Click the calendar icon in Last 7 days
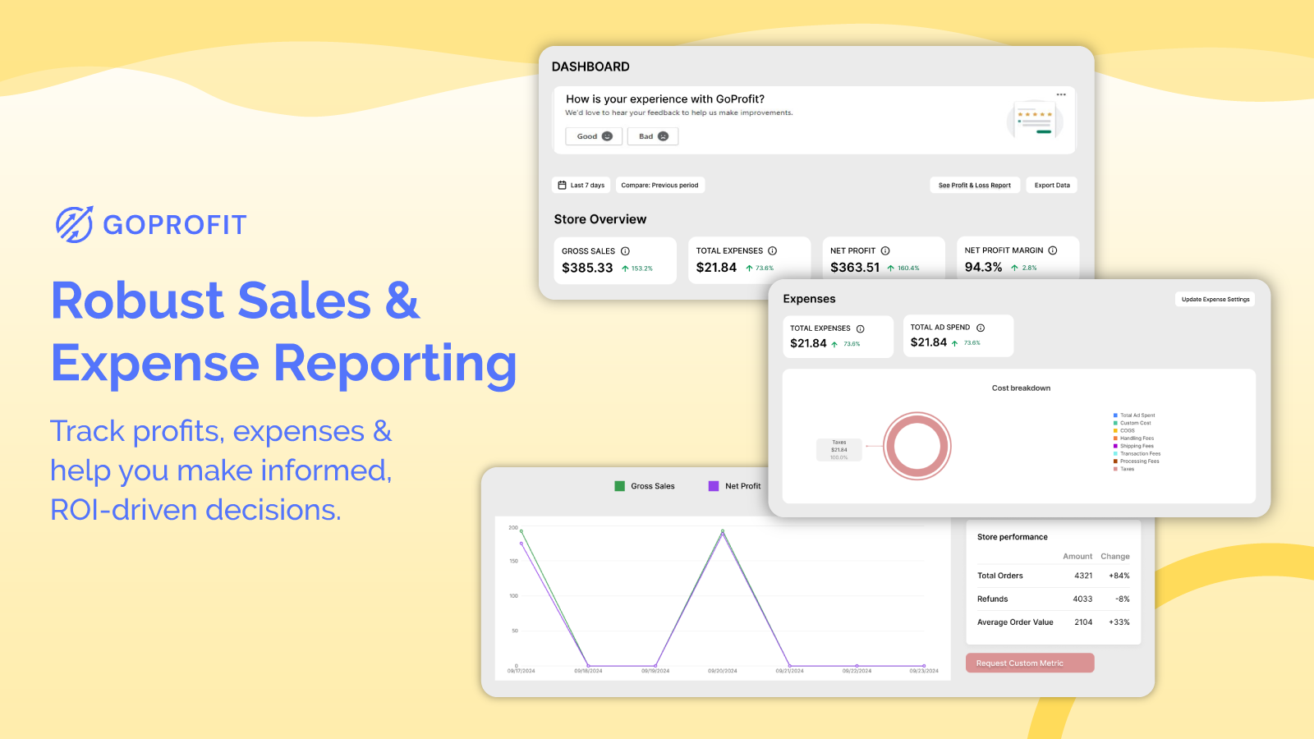Viewport: 1314px width, 739px height. pos(563,185)
